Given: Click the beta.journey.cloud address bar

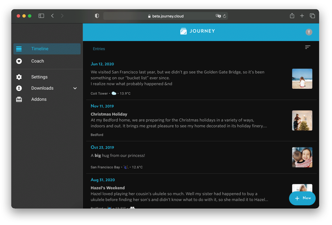Looking at the screenshot, I should click(x=166, y=16).
